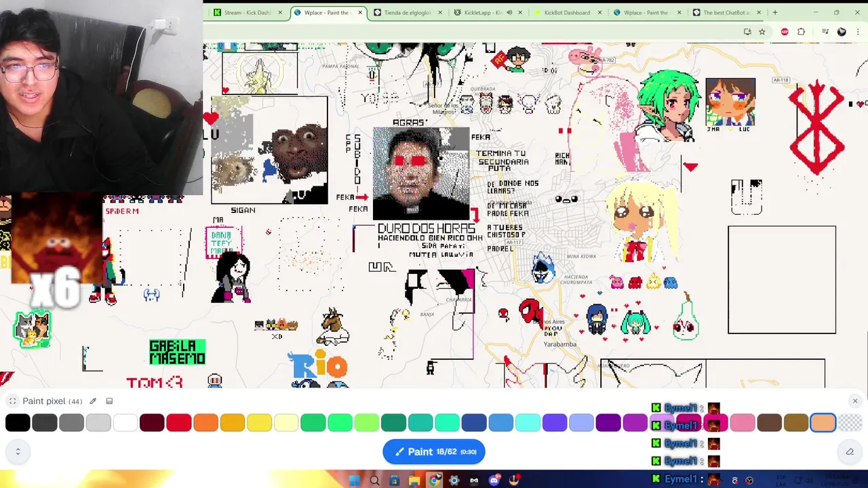The width and height of the screenshot is (868, 488).
Task: Open the pencil edit icon beside Paint pixel
Action: (93, 401)
